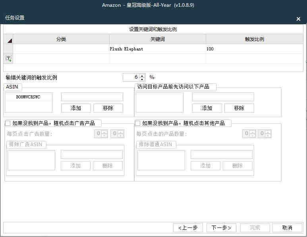Close the 任务设置 dialog
Viewport: 307px width, 237px height.
298,19
